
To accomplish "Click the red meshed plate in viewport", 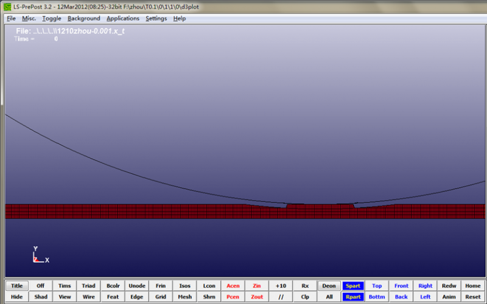I will pyautogui.click(x=245, y=211).
